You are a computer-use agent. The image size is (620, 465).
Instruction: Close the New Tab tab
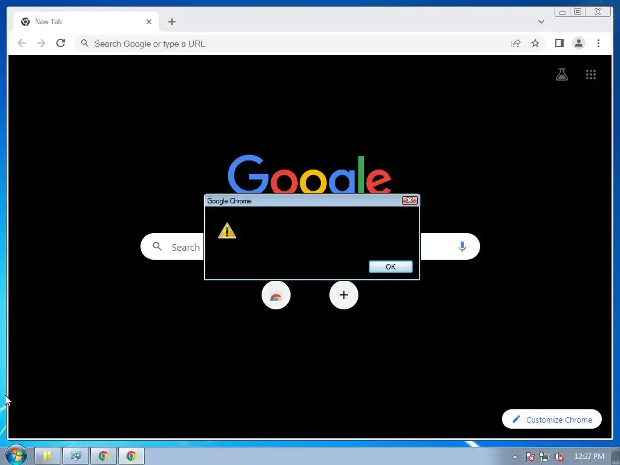(149, 22)
